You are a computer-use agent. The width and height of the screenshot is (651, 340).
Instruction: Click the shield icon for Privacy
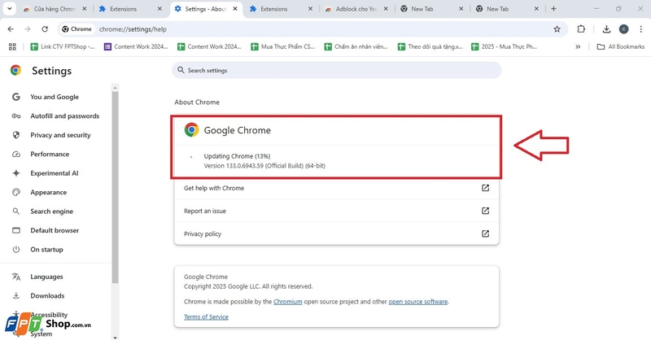click(x=16, y=135)
